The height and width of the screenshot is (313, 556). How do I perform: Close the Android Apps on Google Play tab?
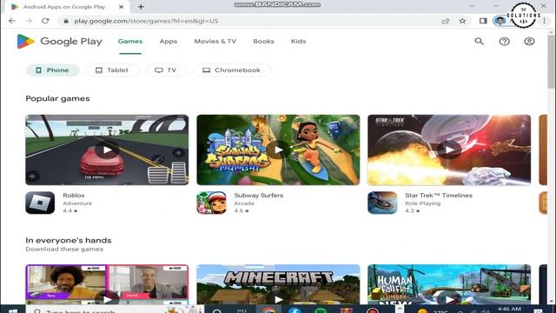(x=121, y=7)
